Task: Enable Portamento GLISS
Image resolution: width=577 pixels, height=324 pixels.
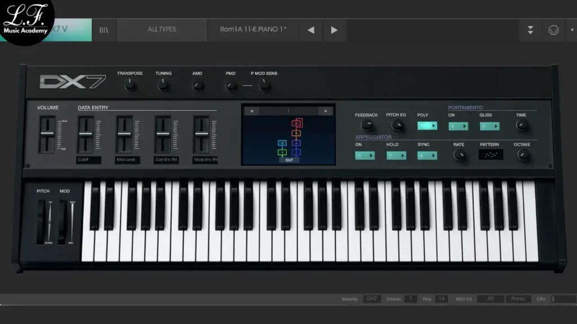Action: 489,125
